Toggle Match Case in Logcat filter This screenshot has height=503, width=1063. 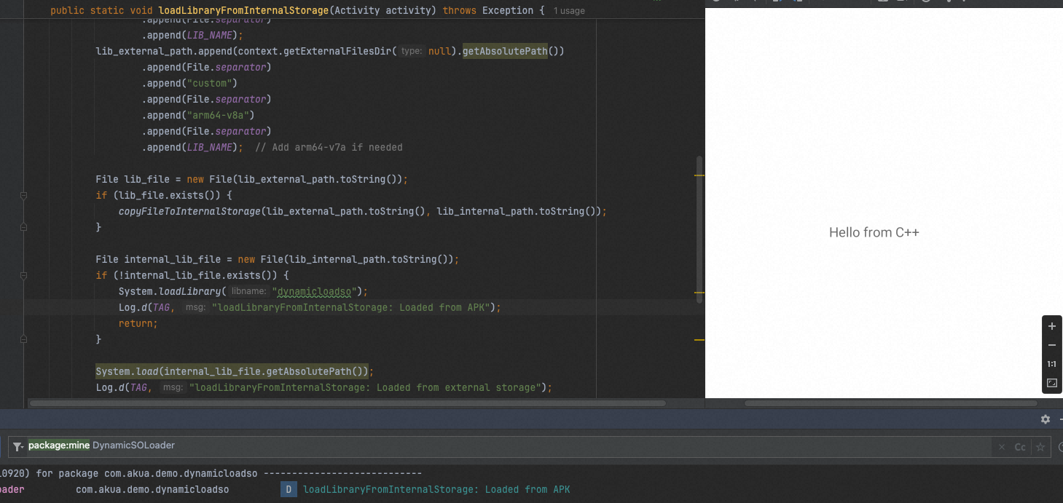pyautogui.click(x=1020, y=447)
